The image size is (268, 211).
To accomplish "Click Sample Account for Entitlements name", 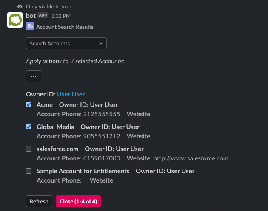I will [x=83, y=171].
